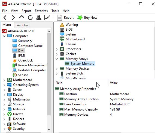Refresh the page with the circular arrow icon

pyautogui.click(x=30, y=18)
